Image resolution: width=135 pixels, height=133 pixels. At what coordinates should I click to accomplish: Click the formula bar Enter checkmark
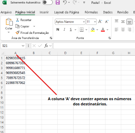tap(40, 46)
